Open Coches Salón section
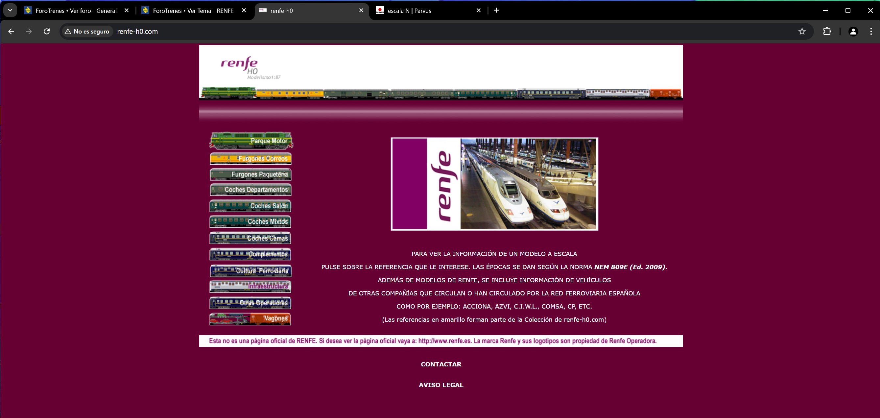880x418 pixels. (x=250, y=206)
